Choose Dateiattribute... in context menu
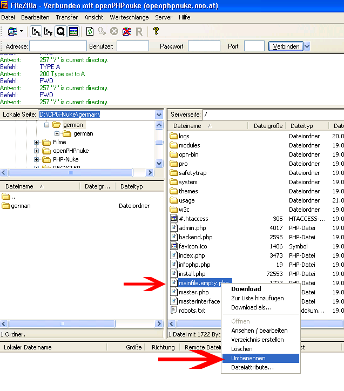The image size is (344, 391). pyautogui.click(x=260, y=368)
